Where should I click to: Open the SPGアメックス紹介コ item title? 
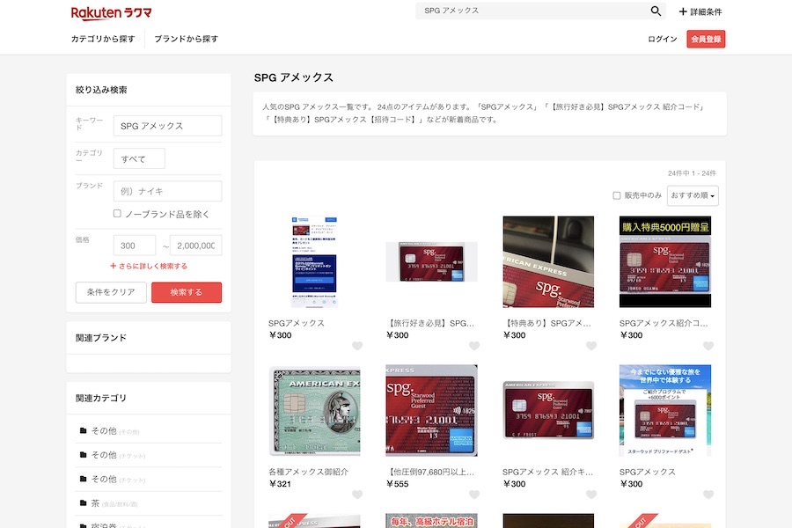click(664, 323)
